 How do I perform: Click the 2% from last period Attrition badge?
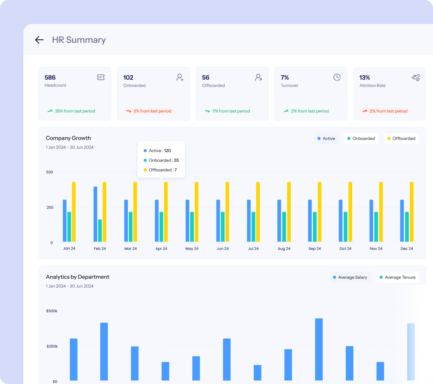(385, 111)
